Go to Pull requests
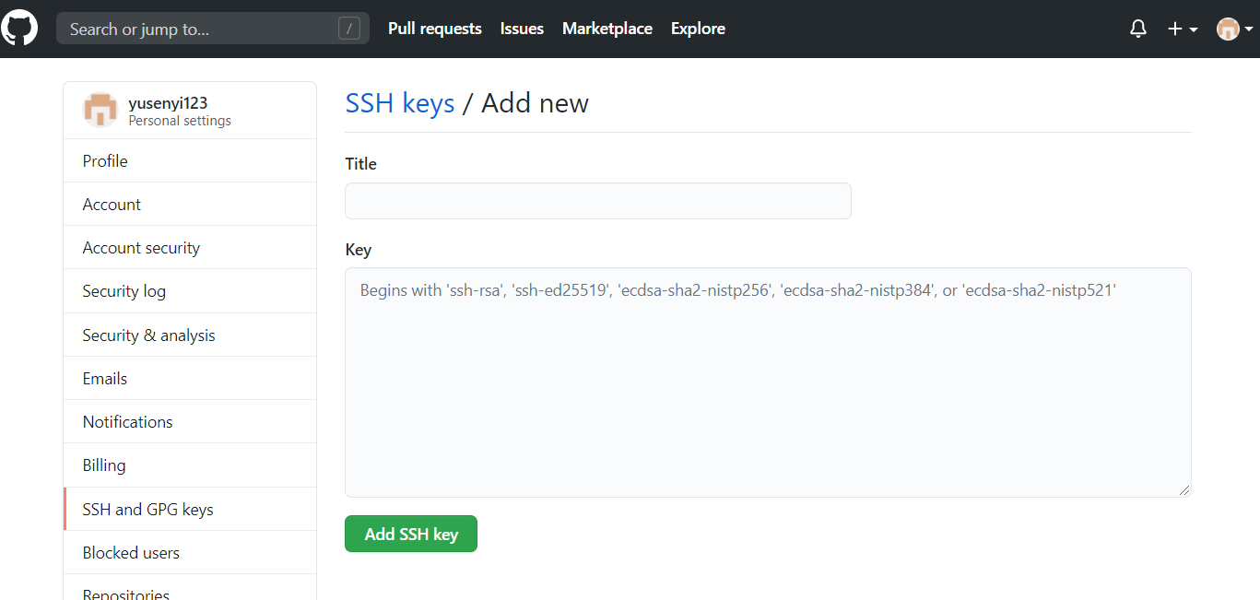This screenshot has height=600, width=1260. pos(435,29)
